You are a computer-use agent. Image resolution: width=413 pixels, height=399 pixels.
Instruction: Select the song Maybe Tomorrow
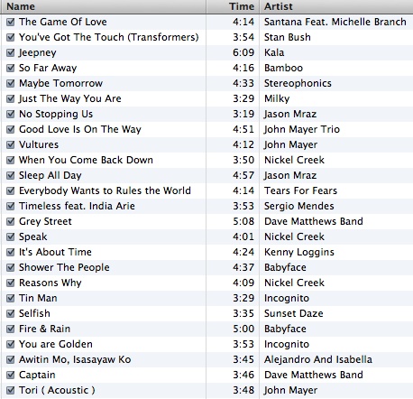coord(60,83)
